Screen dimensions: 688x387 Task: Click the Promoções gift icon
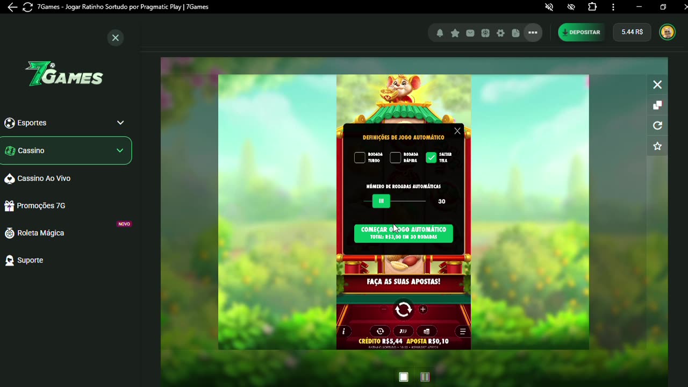click(9, 206)
